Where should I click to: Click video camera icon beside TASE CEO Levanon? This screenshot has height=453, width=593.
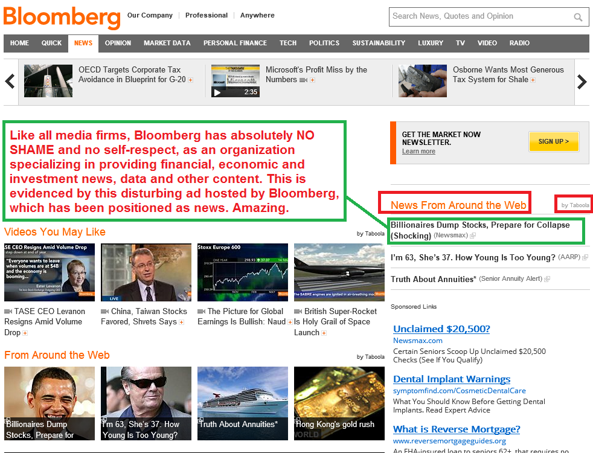click(x=8, y=312)
